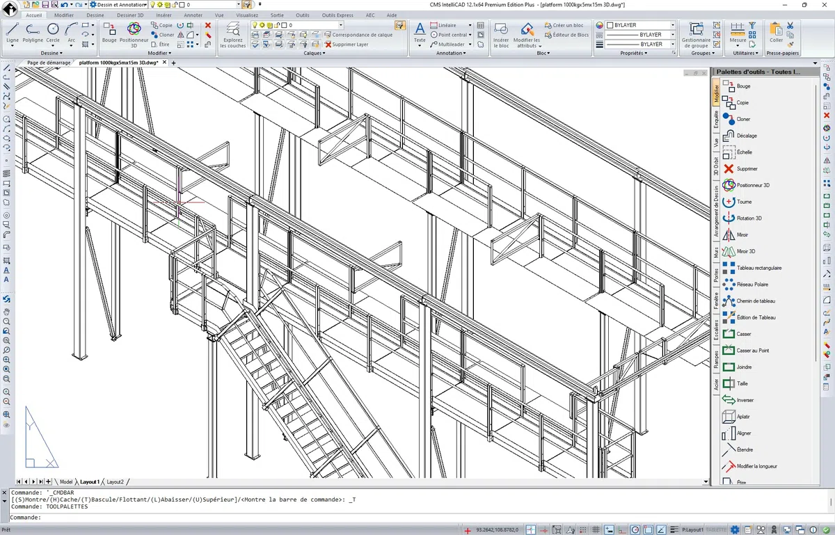Image resolution: width=835 pixels, height=535 pixels.
Task: Click the red X delete icon in Modifier panel
Action: click(207, 25)
